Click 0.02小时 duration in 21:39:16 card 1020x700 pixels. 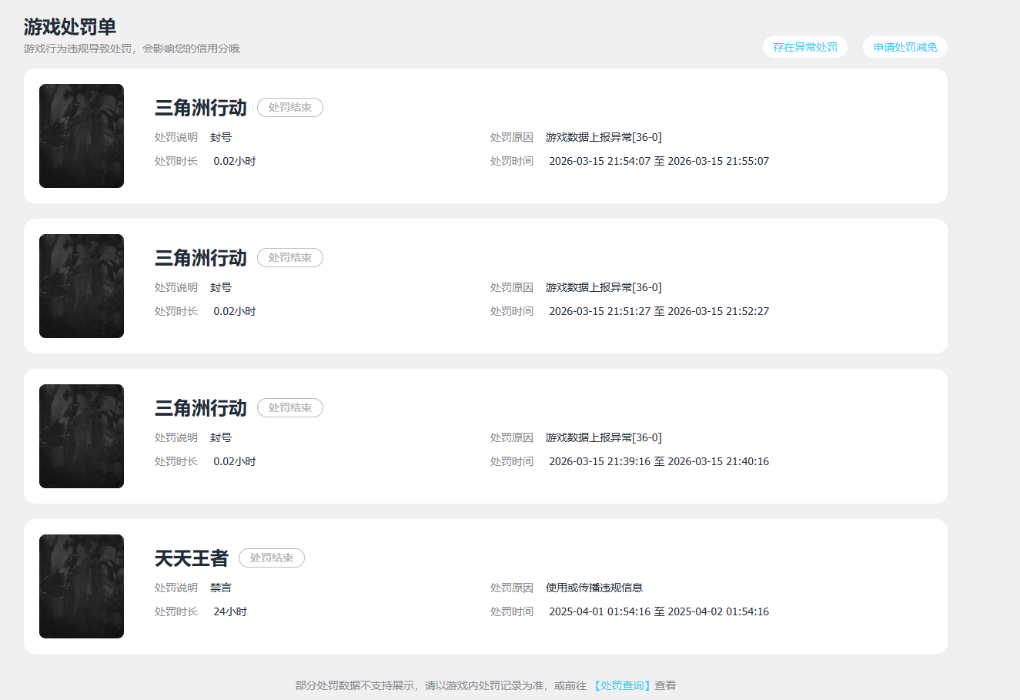(x=235, y=461)
